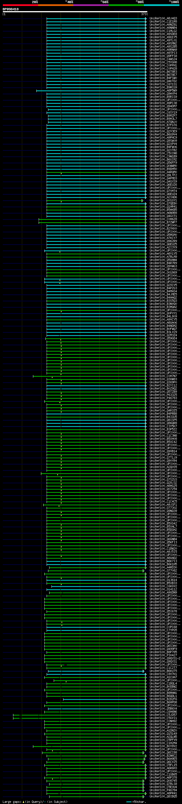Click hit label UniRef100_C5YGH8
This screenshot has height=804, width=182.
point(163,62)
